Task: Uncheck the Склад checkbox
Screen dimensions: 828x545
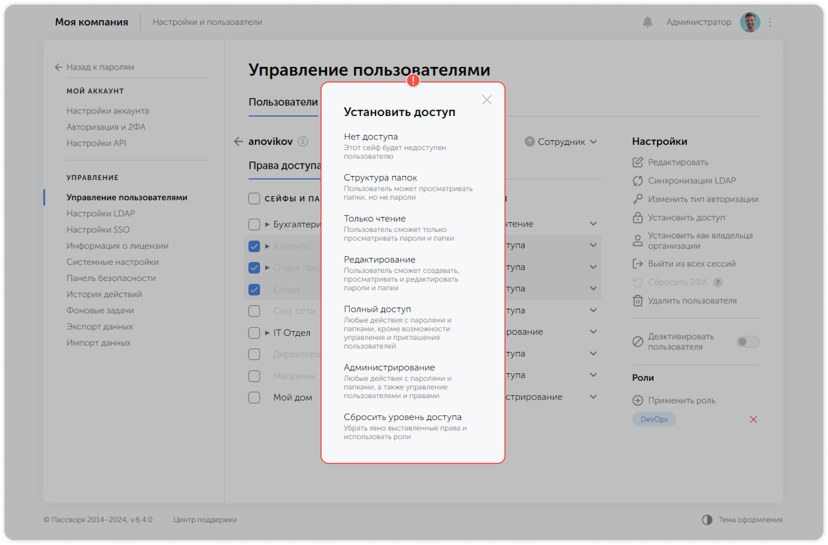Action: (255, 289)
